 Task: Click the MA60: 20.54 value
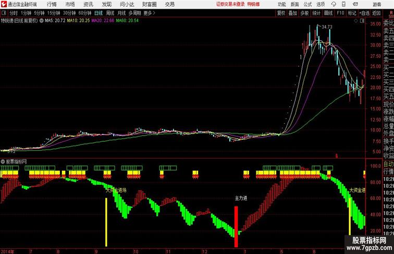click(127, 21)
